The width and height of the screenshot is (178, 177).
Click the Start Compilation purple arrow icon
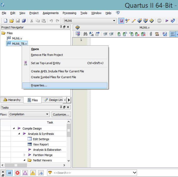[x=167, y=21]
